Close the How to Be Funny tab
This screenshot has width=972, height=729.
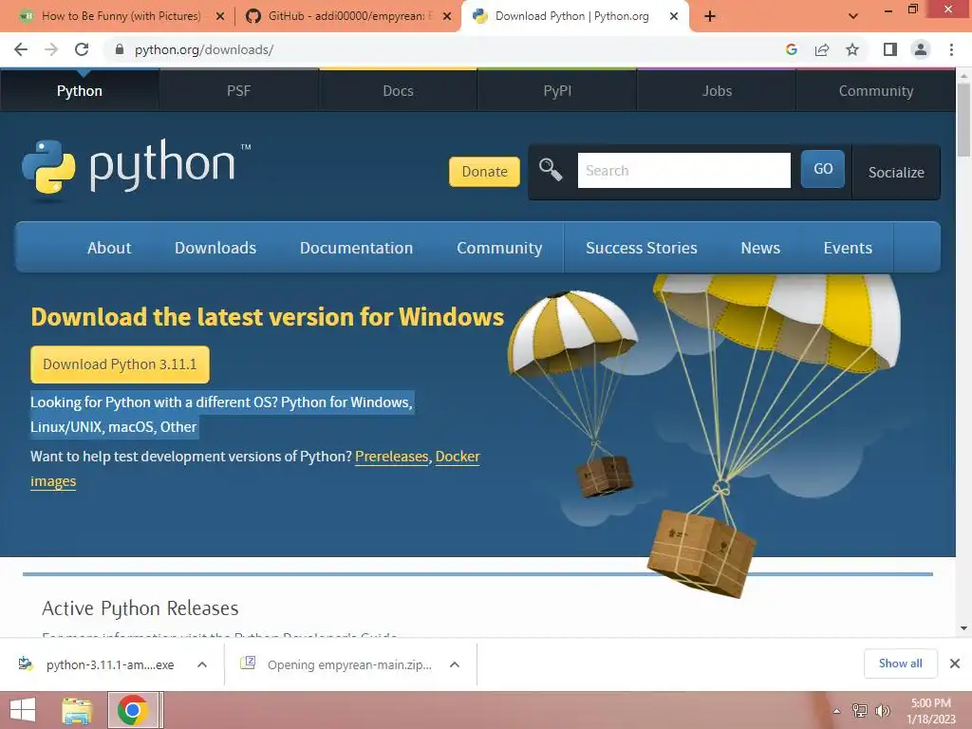coord(219,16)
